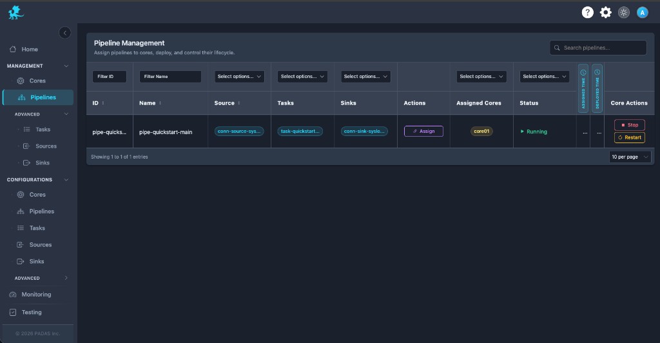Open the 10 per page dropdown
Screen dimensions: 660x343
coord(630,157)
